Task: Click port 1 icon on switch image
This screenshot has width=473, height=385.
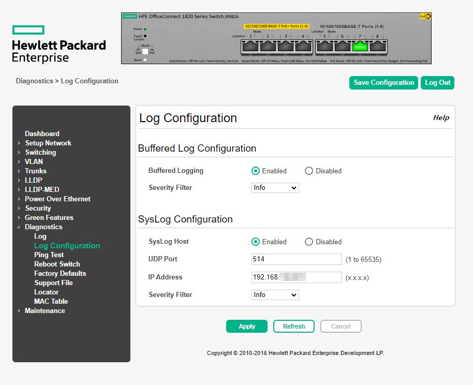Action: point(250,47)
